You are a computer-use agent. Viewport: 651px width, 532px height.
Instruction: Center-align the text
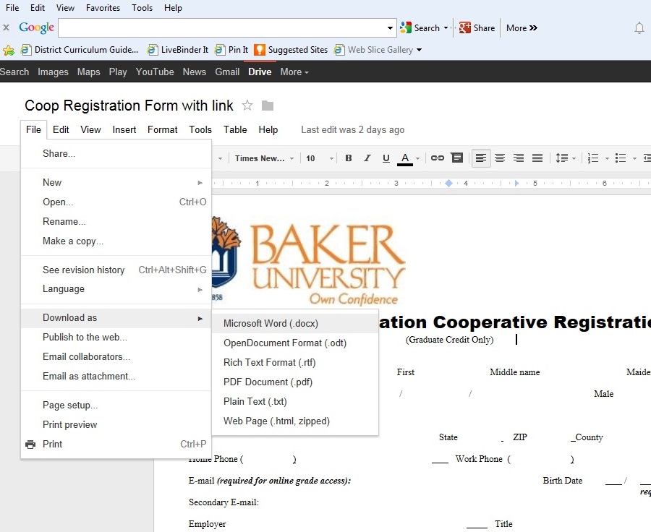[500, 158]
